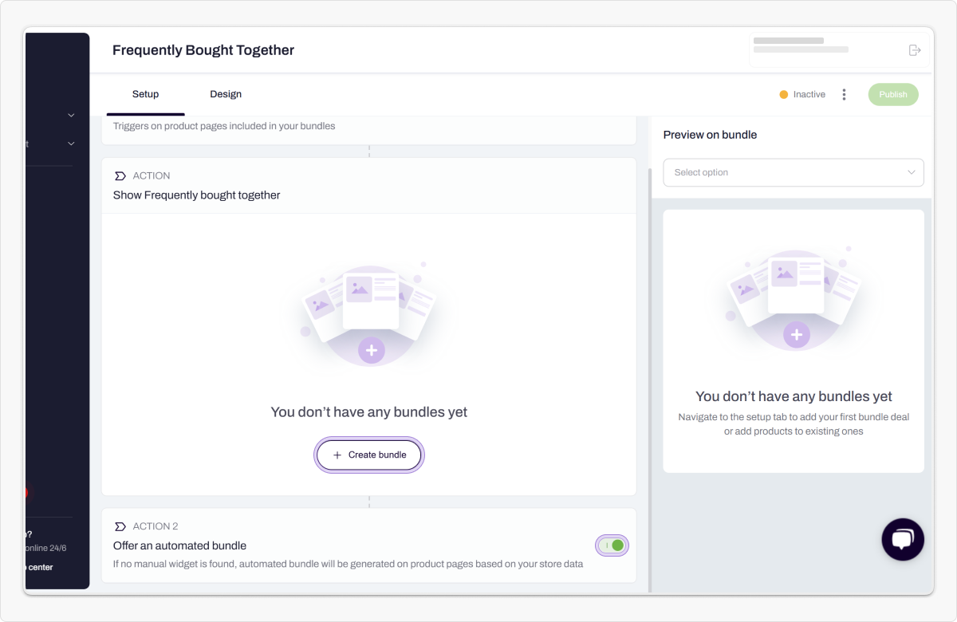Click the ACTION 2 step arrow icon
The width and height of the screenshot is (957, 622).
pos(120,526)
